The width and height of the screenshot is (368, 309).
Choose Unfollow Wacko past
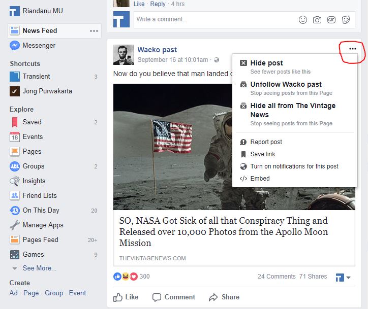[x=286, y=84]
